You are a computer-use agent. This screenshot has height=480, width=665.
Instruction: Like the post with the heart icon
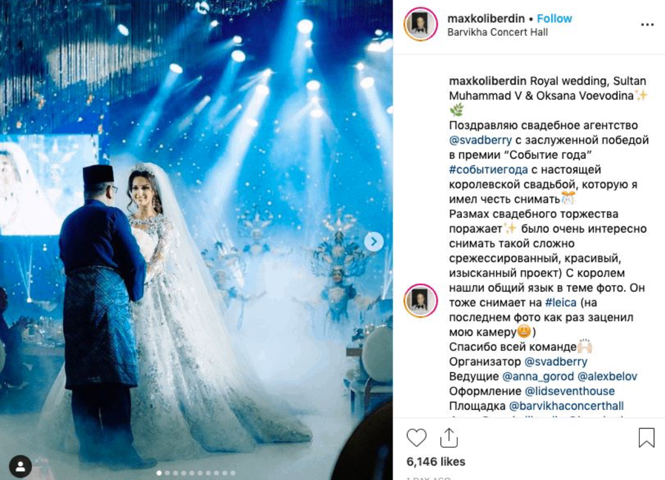click(417, 438)
